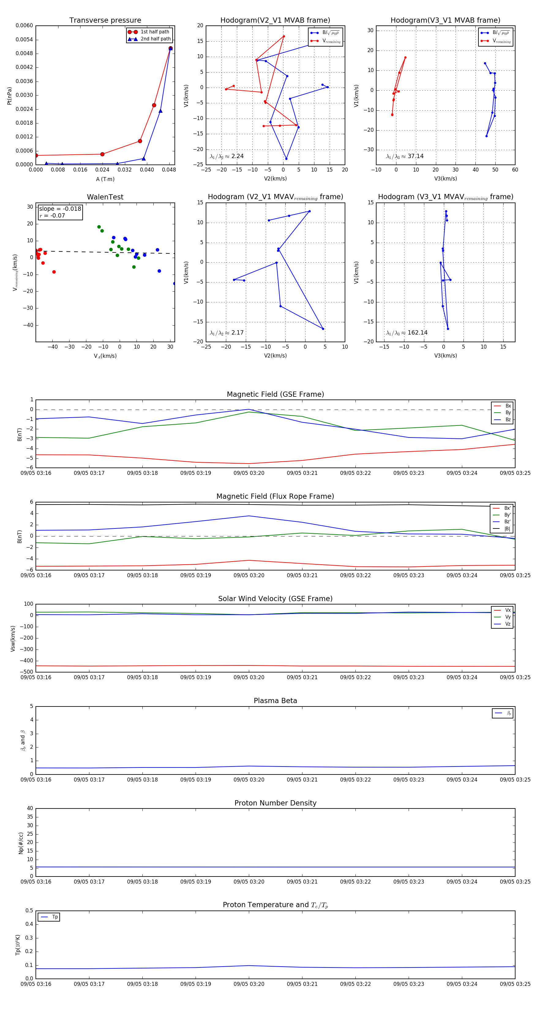Click the Hodogram V2_V1 MVAV remaining frame title

[x=275, y=197]
